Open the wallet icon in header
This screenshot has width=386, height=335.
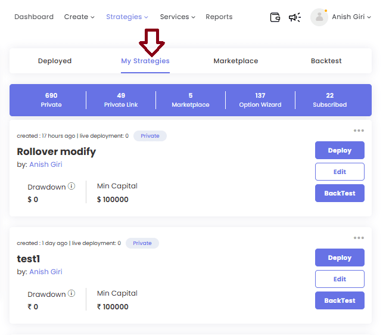275,17
